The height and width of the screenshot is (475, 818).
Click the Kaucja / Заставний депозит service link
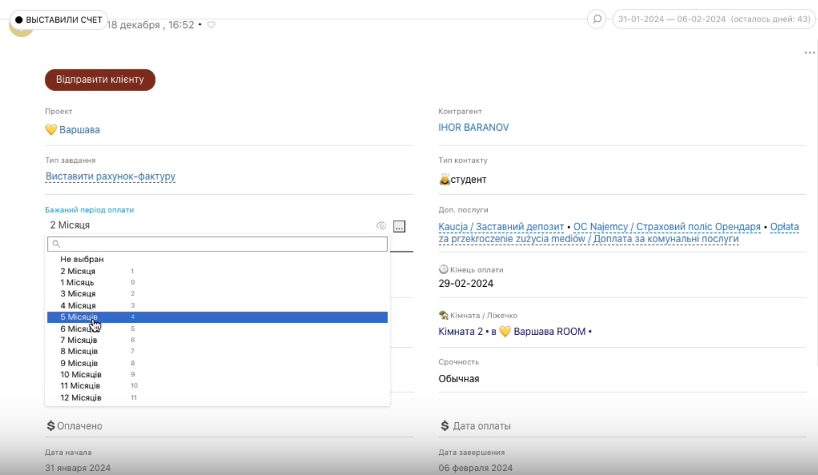[501, 227]
